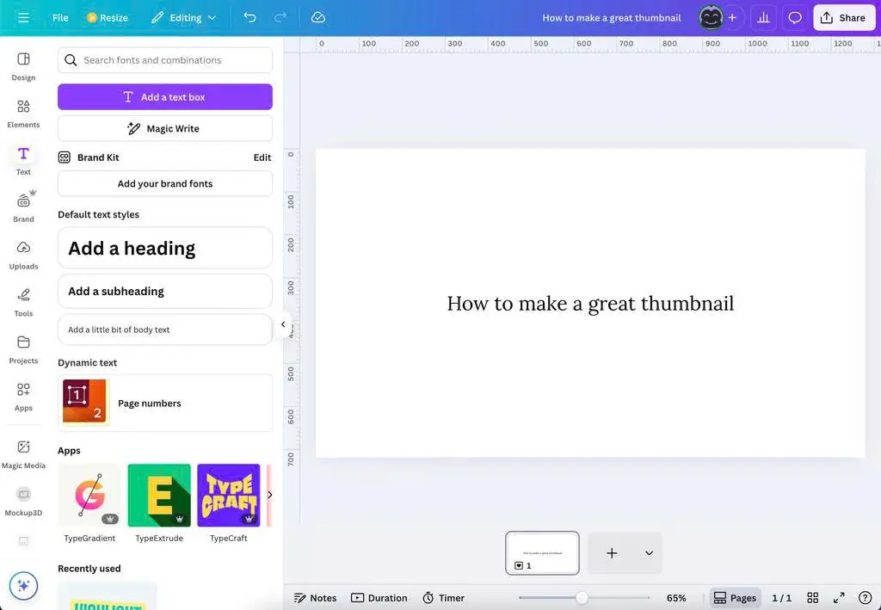Collapse the side panel with arrow

283,324
